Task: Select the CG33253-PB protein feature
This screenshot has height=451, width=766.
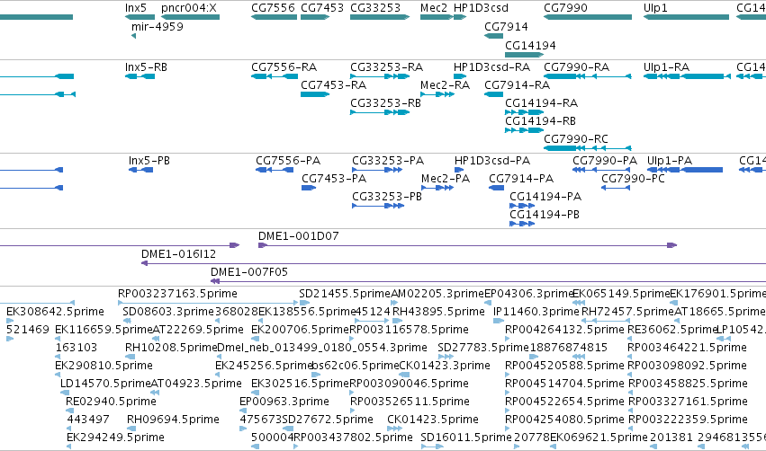Action: pos(378,206)
